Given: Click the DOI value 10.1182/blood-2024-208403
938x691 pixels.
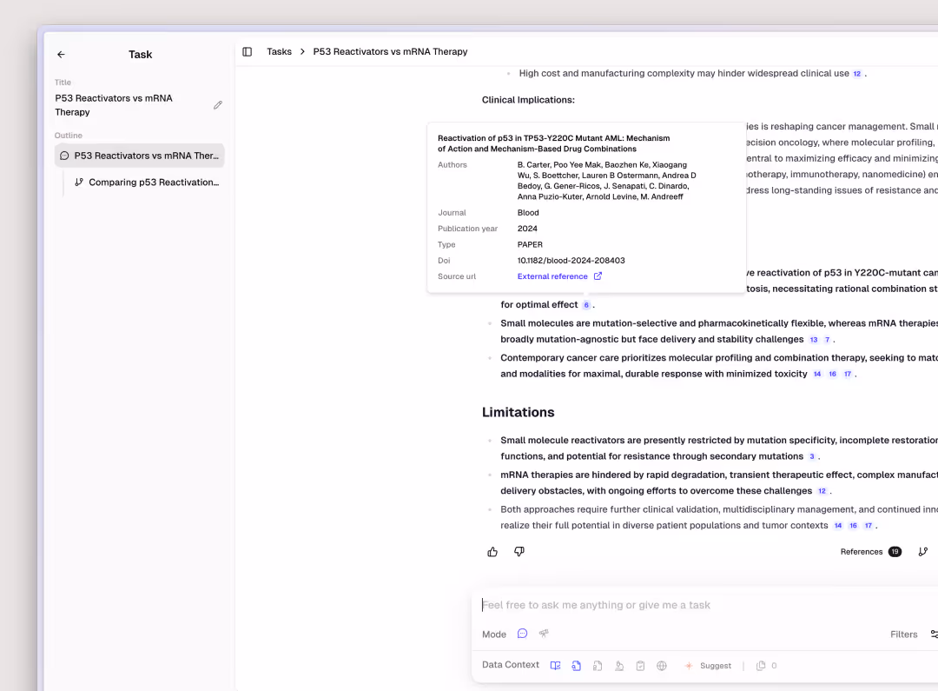Looking at the screenshot, I should click(x=571, y=261).
